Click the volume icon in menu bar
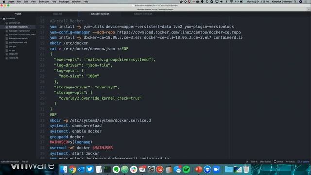311x175 pixels. [x=222, y=2]
